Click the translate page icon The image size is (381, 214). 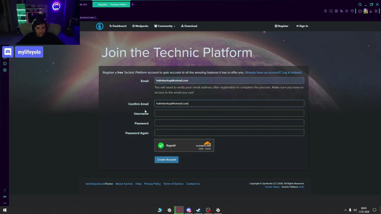pos(341,11)
